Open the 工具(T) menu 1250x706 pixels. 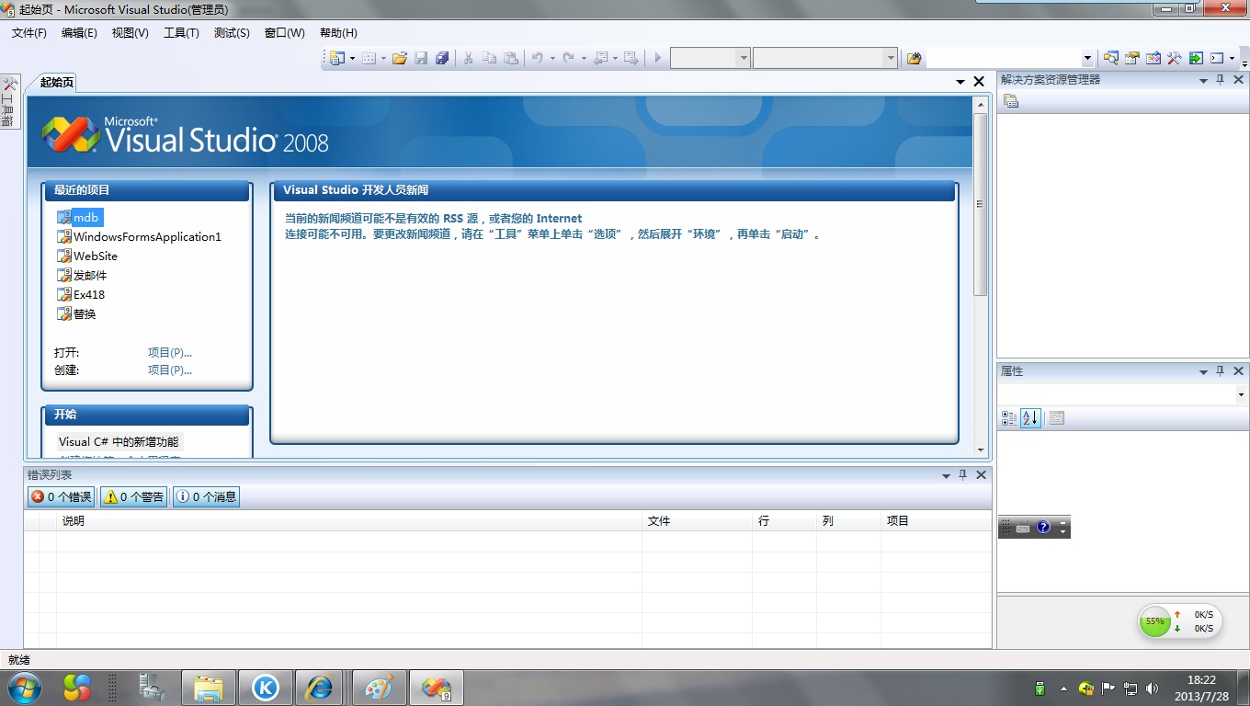[x=181, y=33]
